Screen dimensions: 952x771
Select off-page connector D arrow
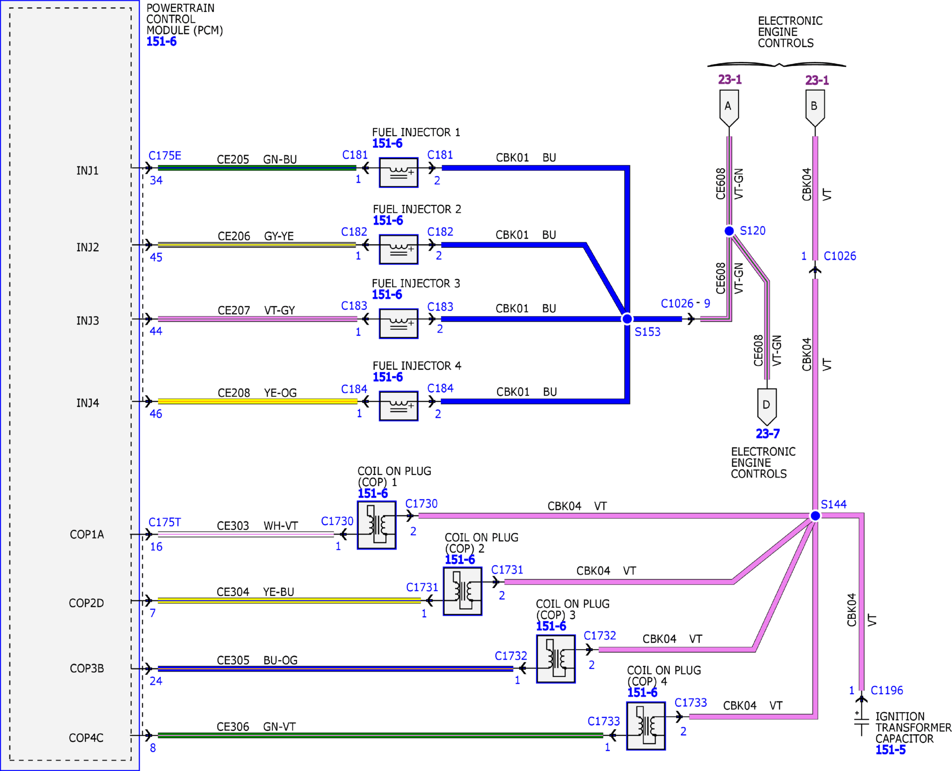pyautogui.click(x=767, y=407)
